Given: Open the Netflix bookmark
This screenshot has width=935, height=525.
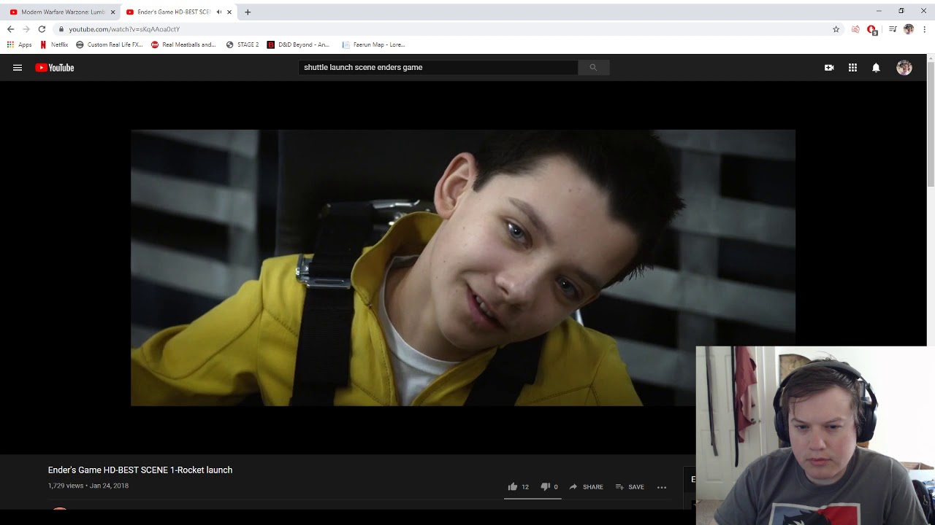Looking at the screenshot, I should tap(54, 44).
